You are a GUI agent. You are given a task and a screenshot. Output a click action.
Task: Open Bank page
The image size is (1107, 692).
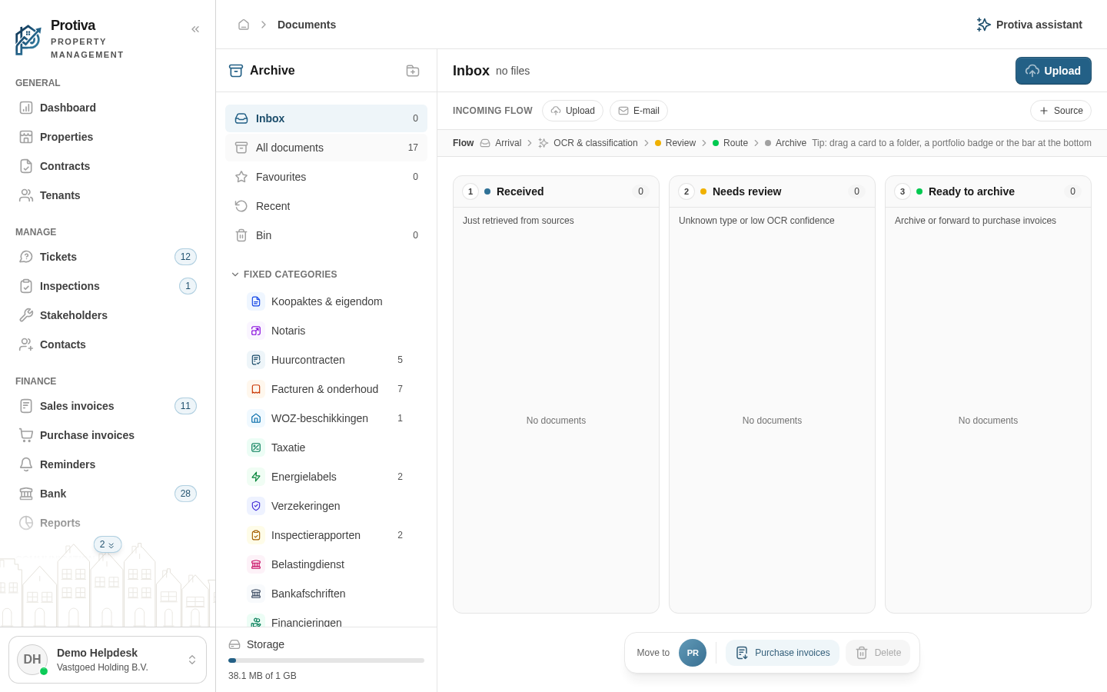(108, 494)
